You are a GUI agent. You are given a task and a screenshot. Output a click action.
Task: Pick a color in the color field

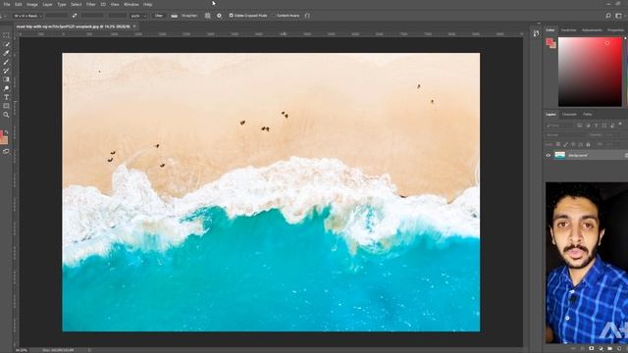coord(590,72)
